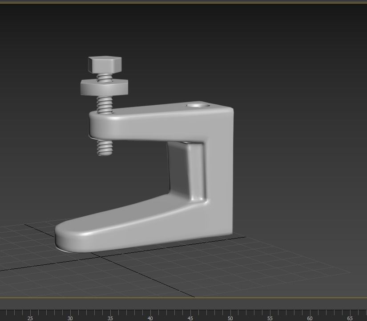Select the tapered lower jaw of the clamp
The height and width of the screenshot is (321, 367).
click(x=131, y=223)
